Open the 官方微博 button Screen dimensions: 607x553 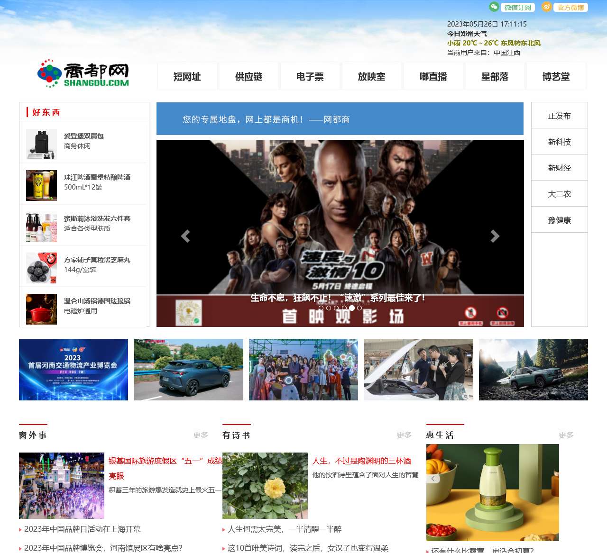(570, 8)
